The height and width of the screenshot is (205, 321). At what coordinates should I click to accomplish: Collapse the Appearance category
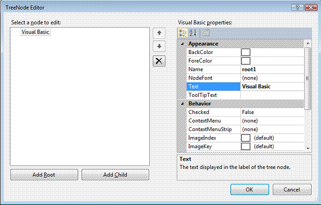click(182, 43)
